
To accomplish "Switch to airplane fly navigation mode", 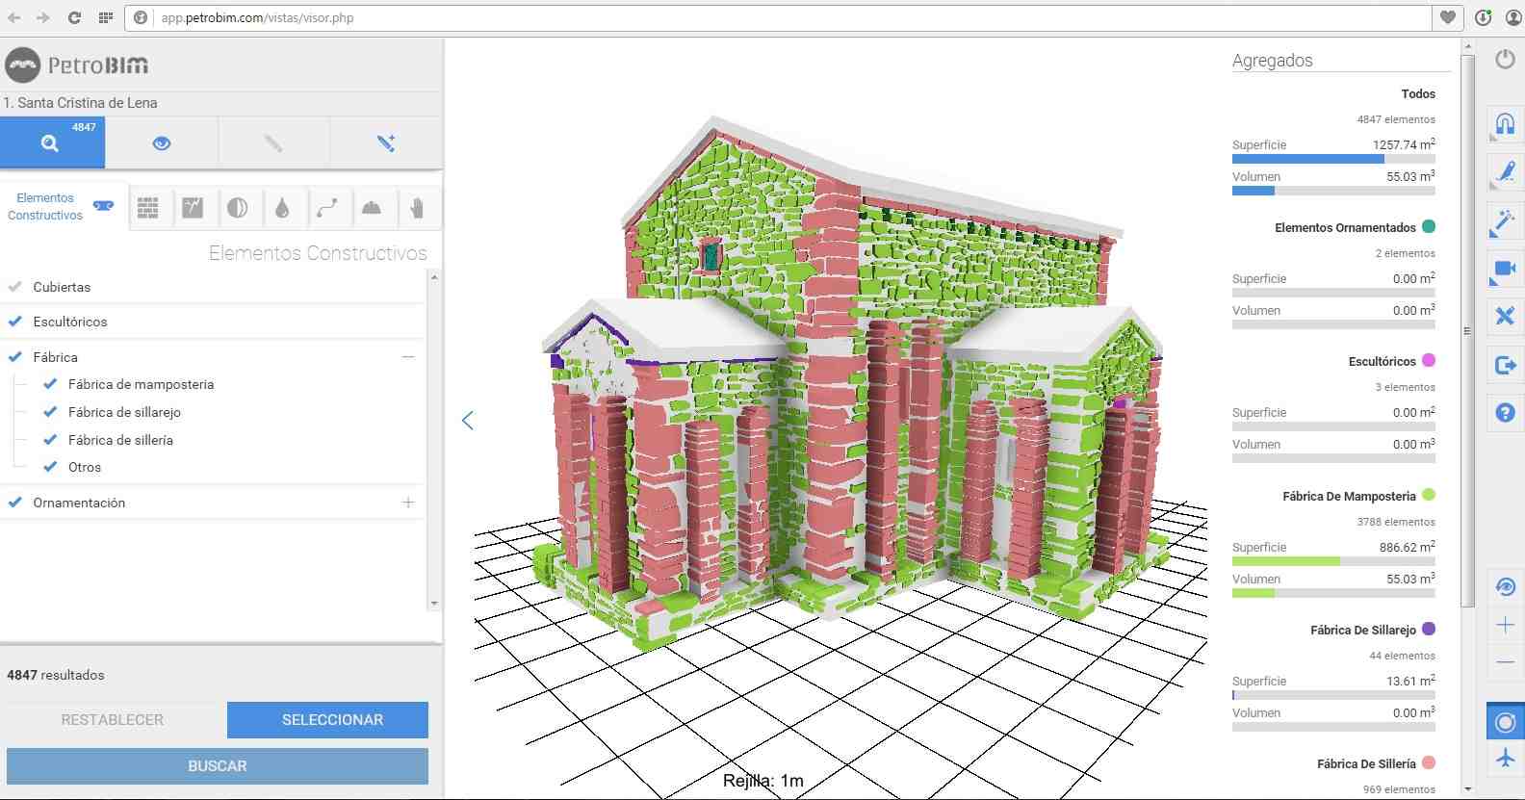I will point(1505,759).
